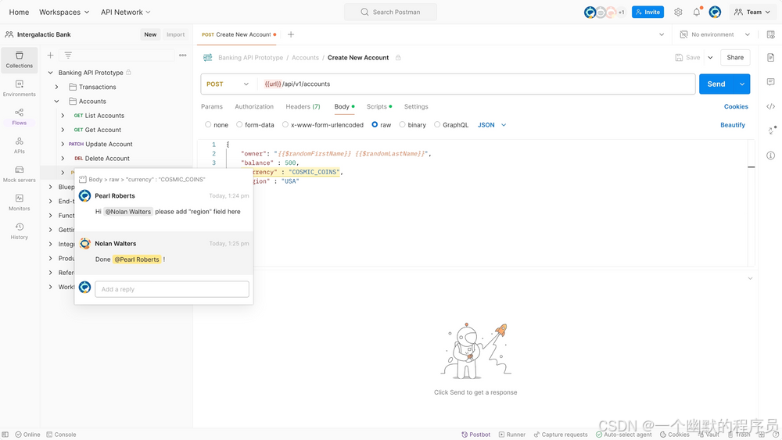Open the Monitors sidebar panel
This screenshot has width=782, height=440.
pos(20,202)
